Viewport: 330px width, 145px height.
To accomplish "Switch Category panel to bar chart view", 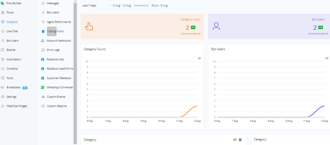I will pyautogui.click(x=240, y=139).
